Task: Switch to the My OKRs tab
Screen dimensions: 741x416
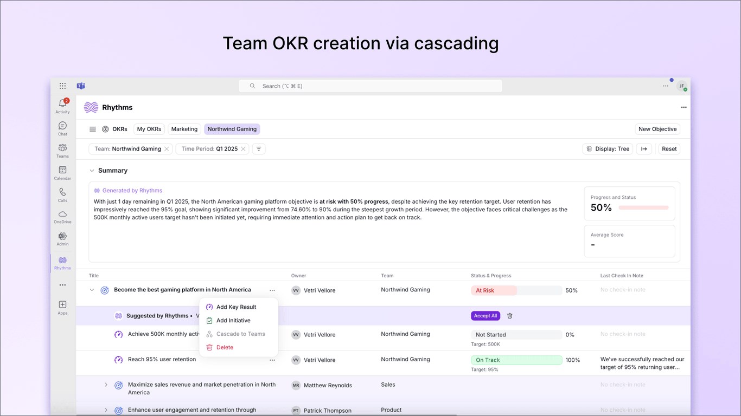Action: coord(149,129)
